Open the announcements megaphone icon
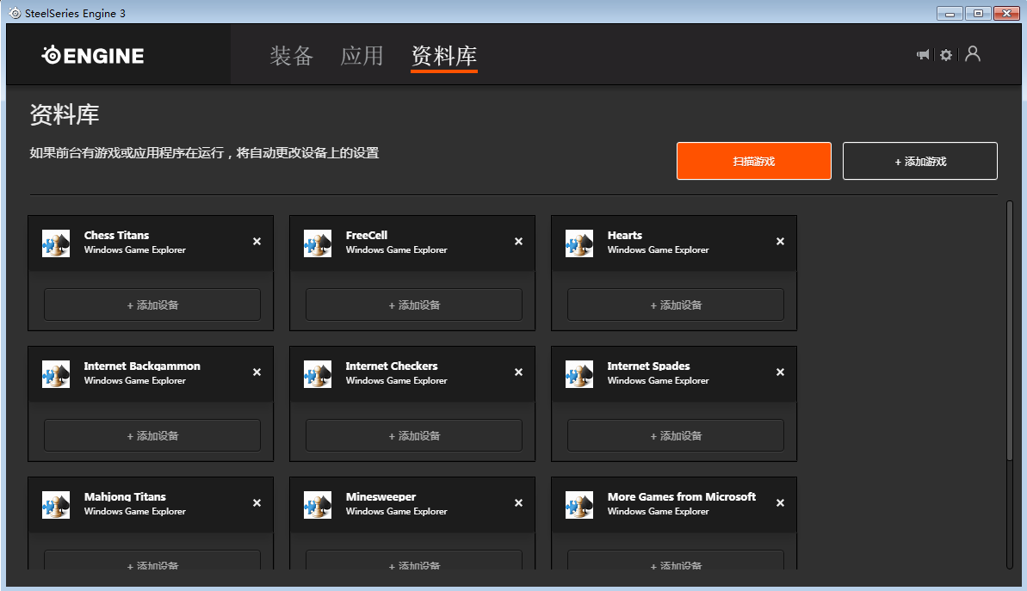This screenshot has height=591, width=1027. coord(923,55)
